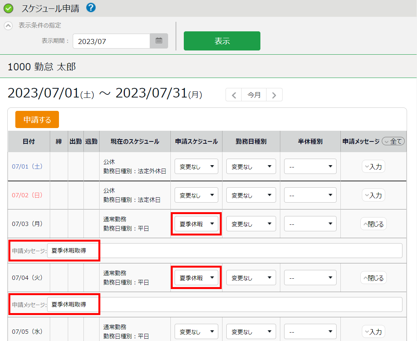The image size is (417, 341).
Task: Click the 今月 button
Action: [254, 95]
